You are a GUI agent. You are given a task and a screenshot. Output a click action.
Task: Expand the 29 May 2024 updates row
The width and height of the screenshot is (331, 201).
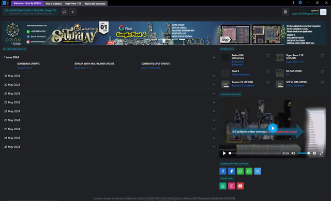coord(110,94)
